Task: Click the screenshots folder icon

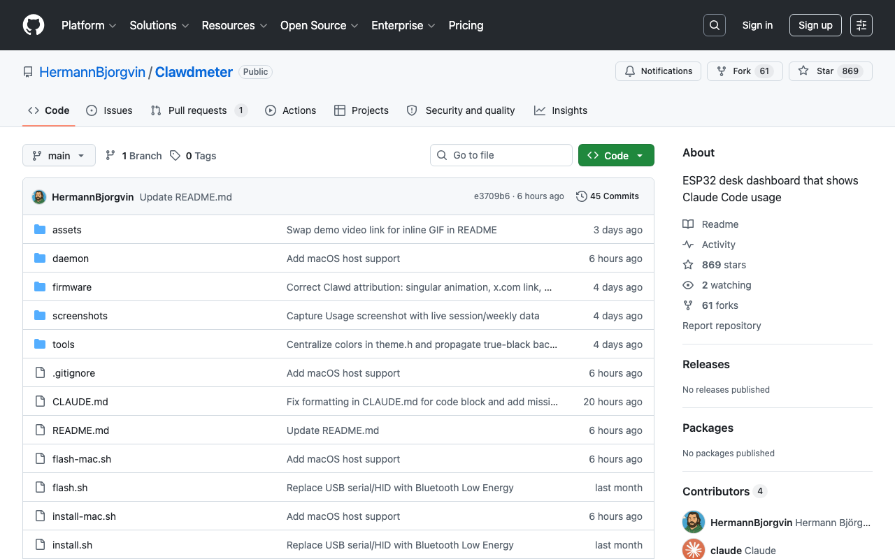Action: click(x=40, y=316)
